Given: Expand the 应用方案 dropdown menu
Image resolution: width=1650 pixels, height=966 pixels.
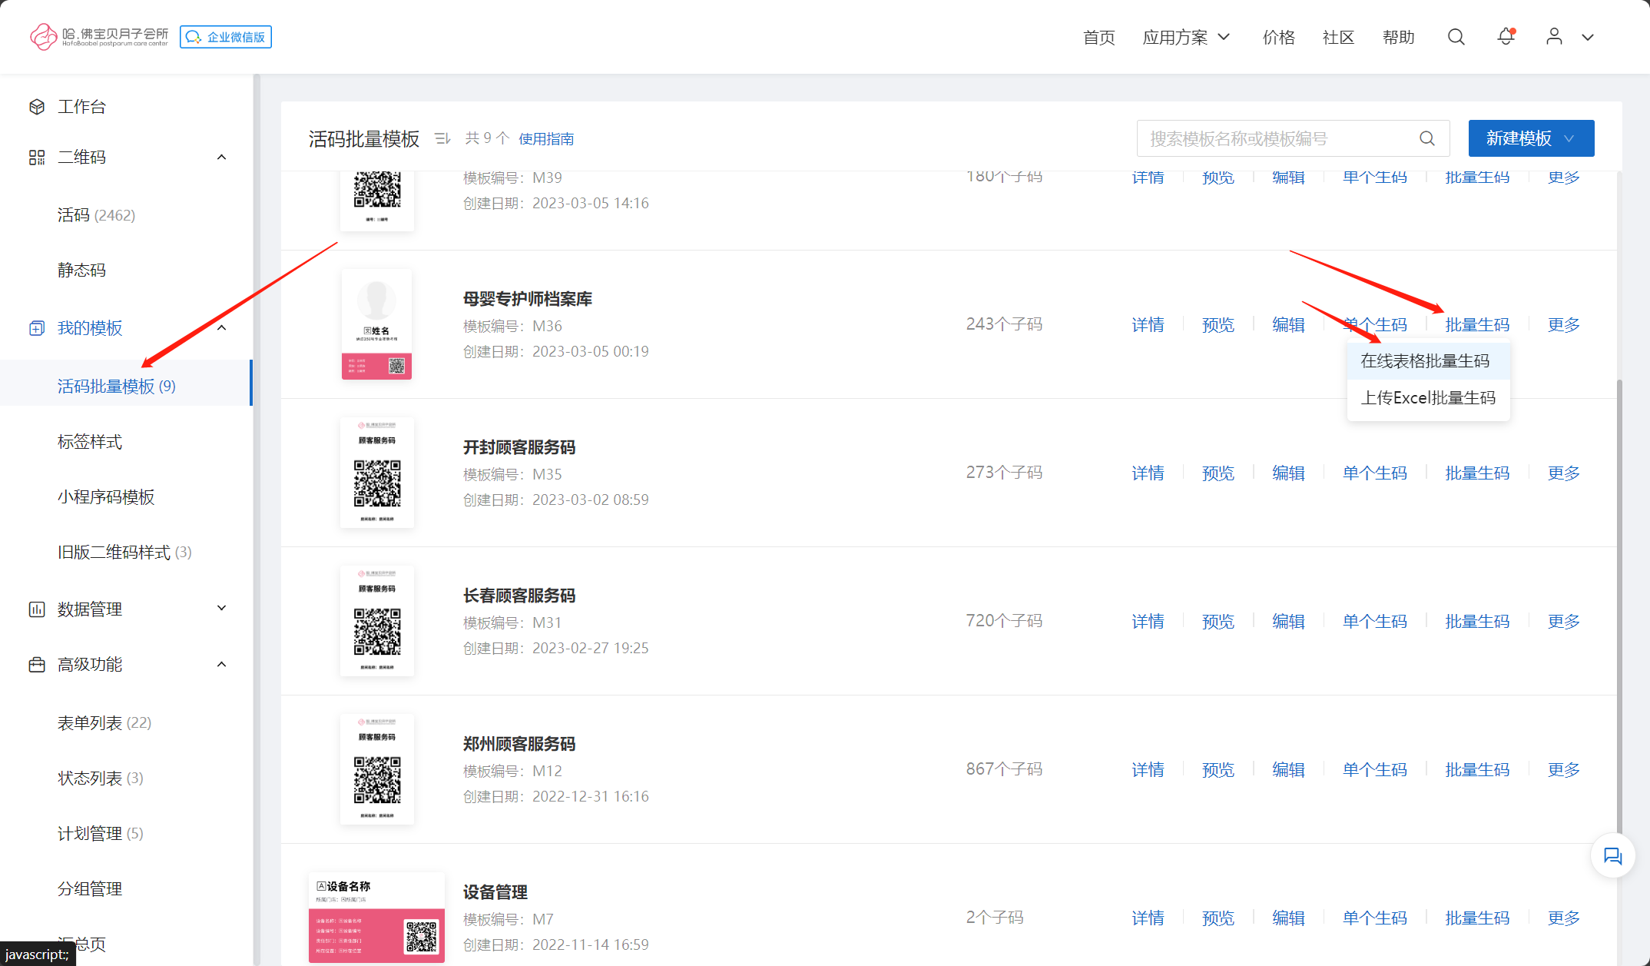Looking at the screenshot, I should (x=1186, y=38).
